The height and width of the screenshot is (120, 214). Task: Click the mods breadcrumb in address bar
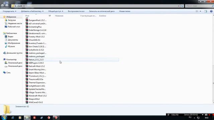[20, 6]
